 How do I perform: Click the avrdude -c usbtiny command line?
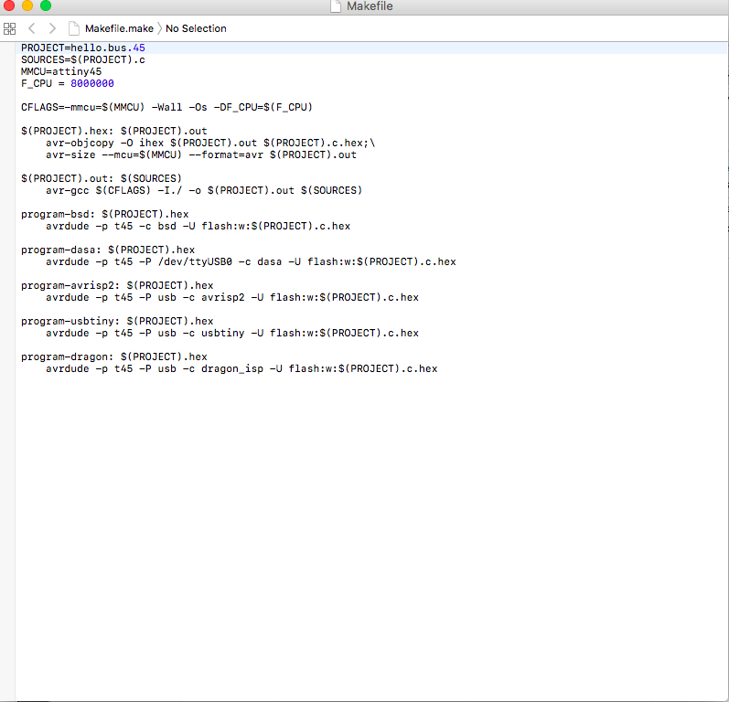[x=232, y=333]
